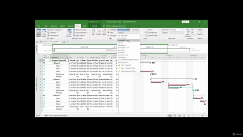Click the print preview icon in quick access toolbar
This screenshot has height=137, width=243.
pyautogui.click(x=64, y=42)
